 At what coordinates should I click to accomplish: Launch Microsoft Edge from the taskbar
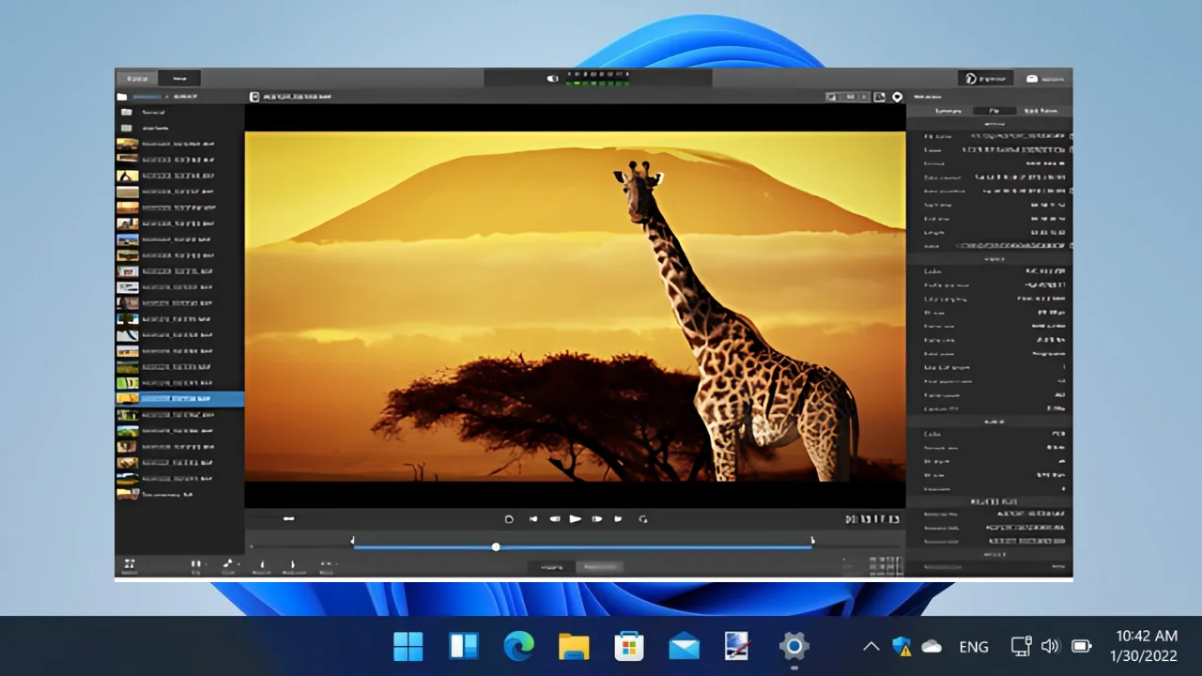pos(518,646)
